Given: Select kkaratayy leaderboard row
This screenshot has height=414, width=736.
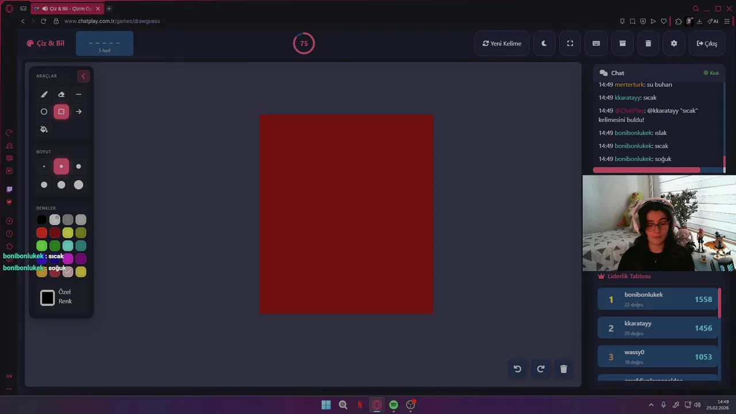Looking at the screenshot, I should pos(658,328).
